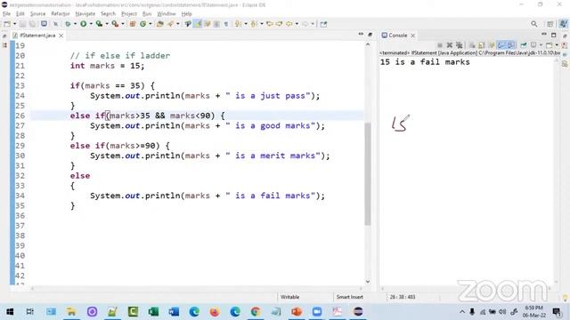Screen dimensions: 570x320
Task: Expand the Display Selected Console dropdown
Action: click(x=541, y=45)
